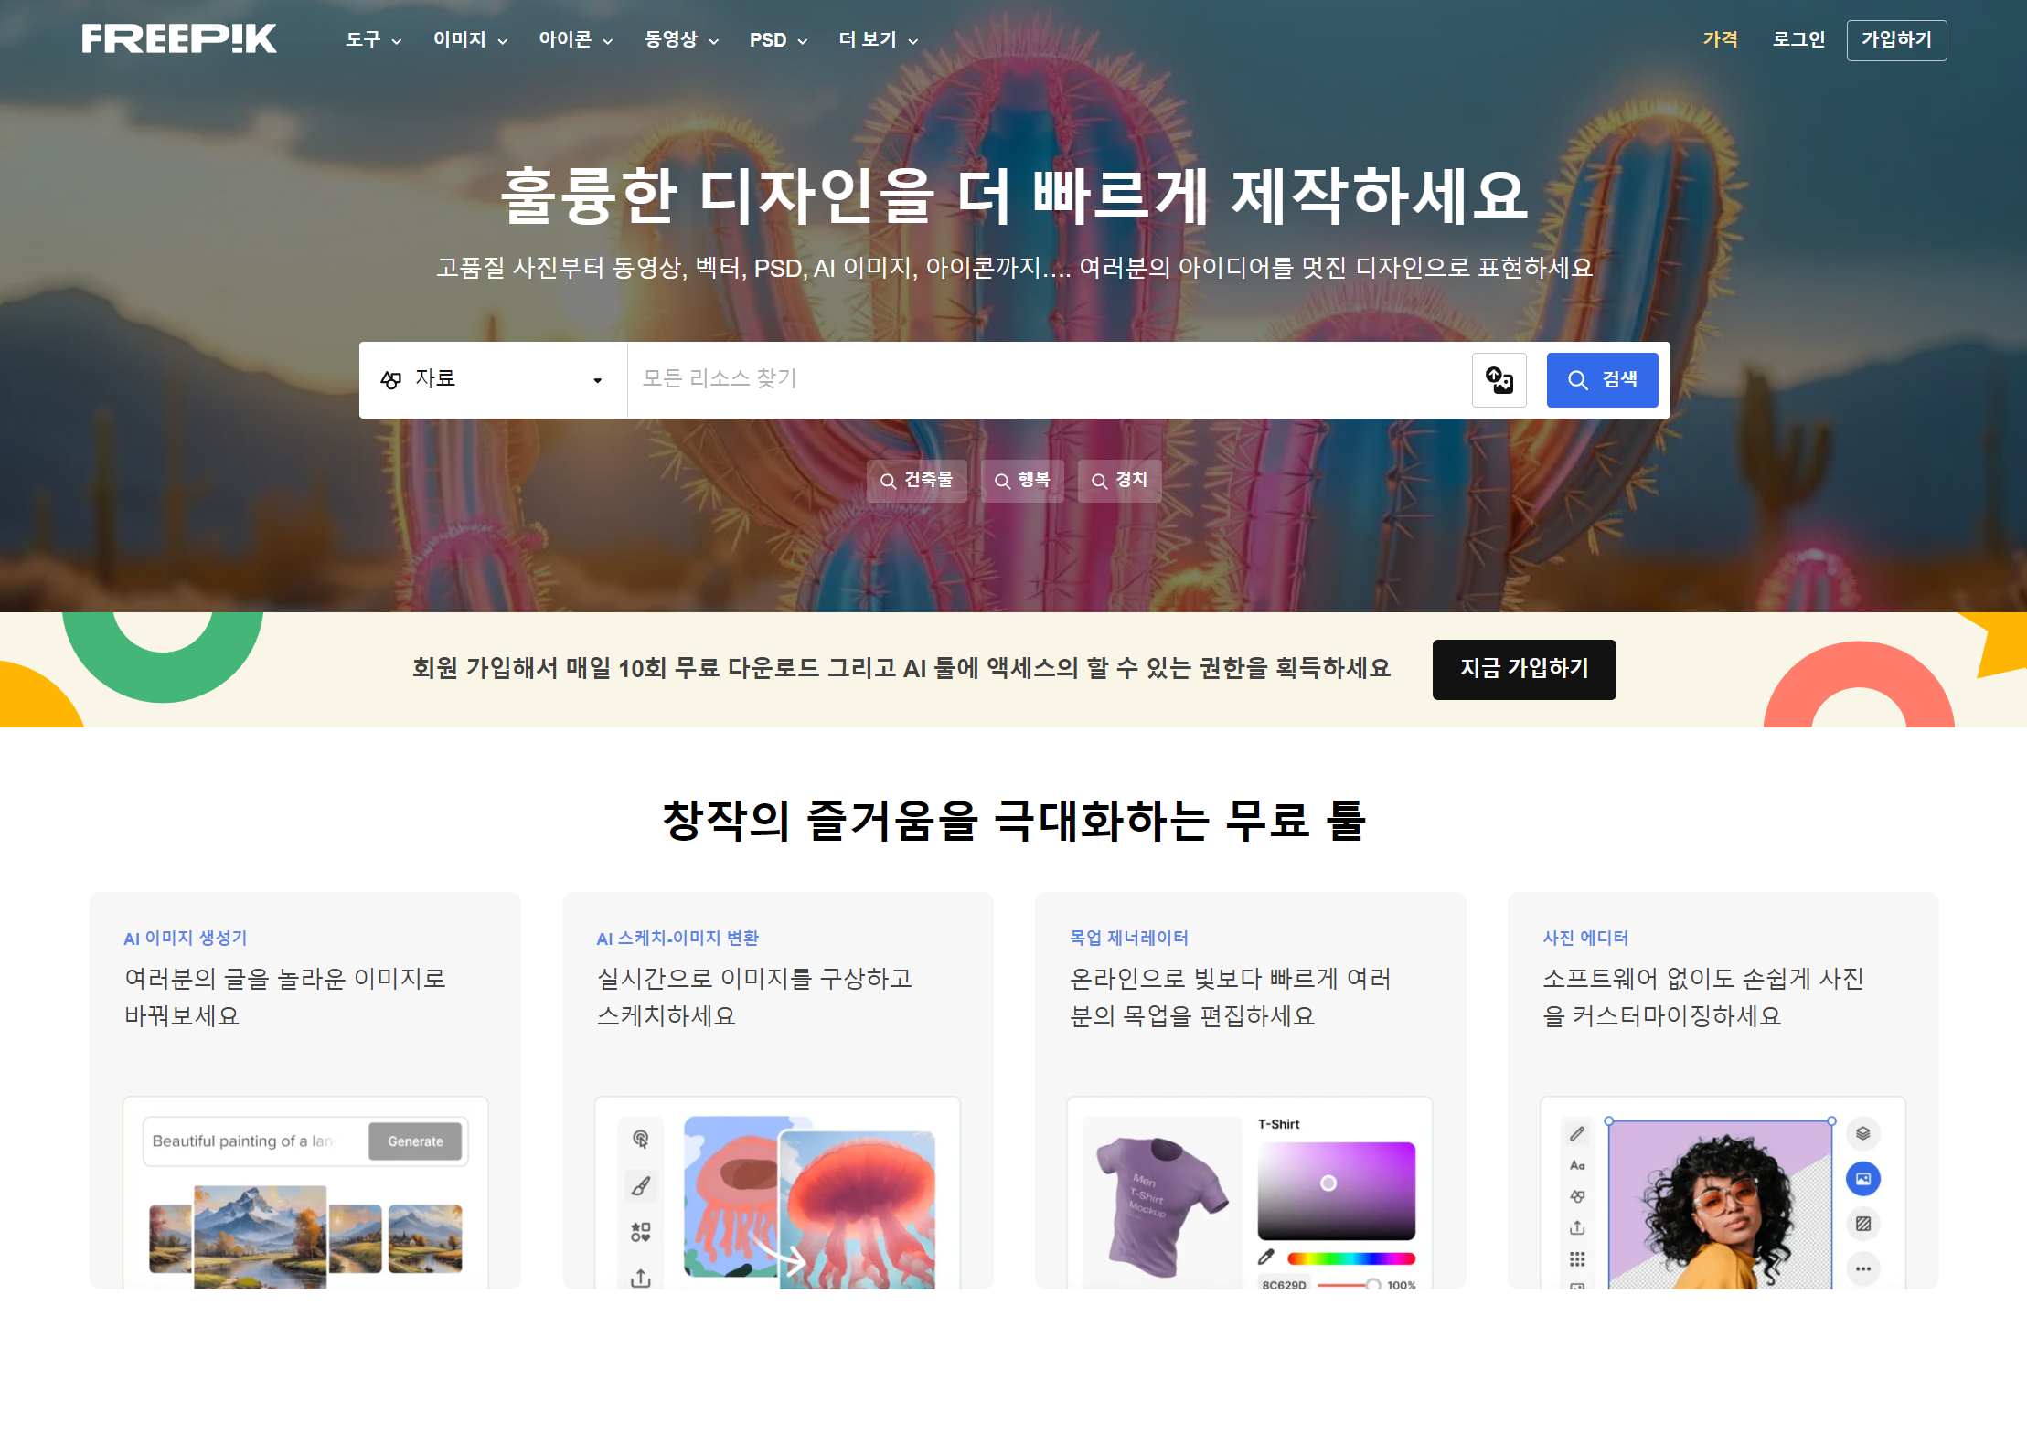Open the PSD navigation menu

point(778,40)
